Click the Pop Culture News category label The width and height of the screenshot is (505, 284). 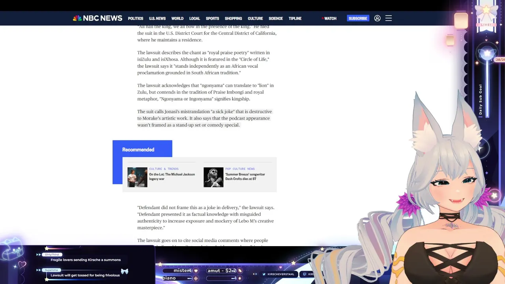(240, 169)
